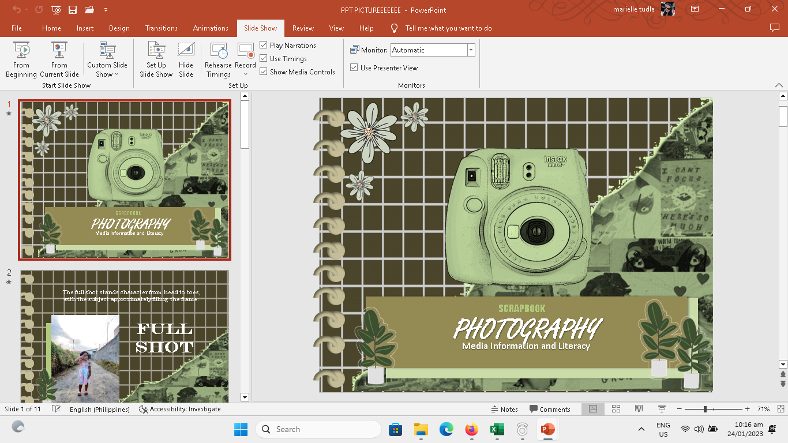Open Reading View from status bar
Viewport: 788px width, 443px height.
pyautogui.click(x=639, y=409)
